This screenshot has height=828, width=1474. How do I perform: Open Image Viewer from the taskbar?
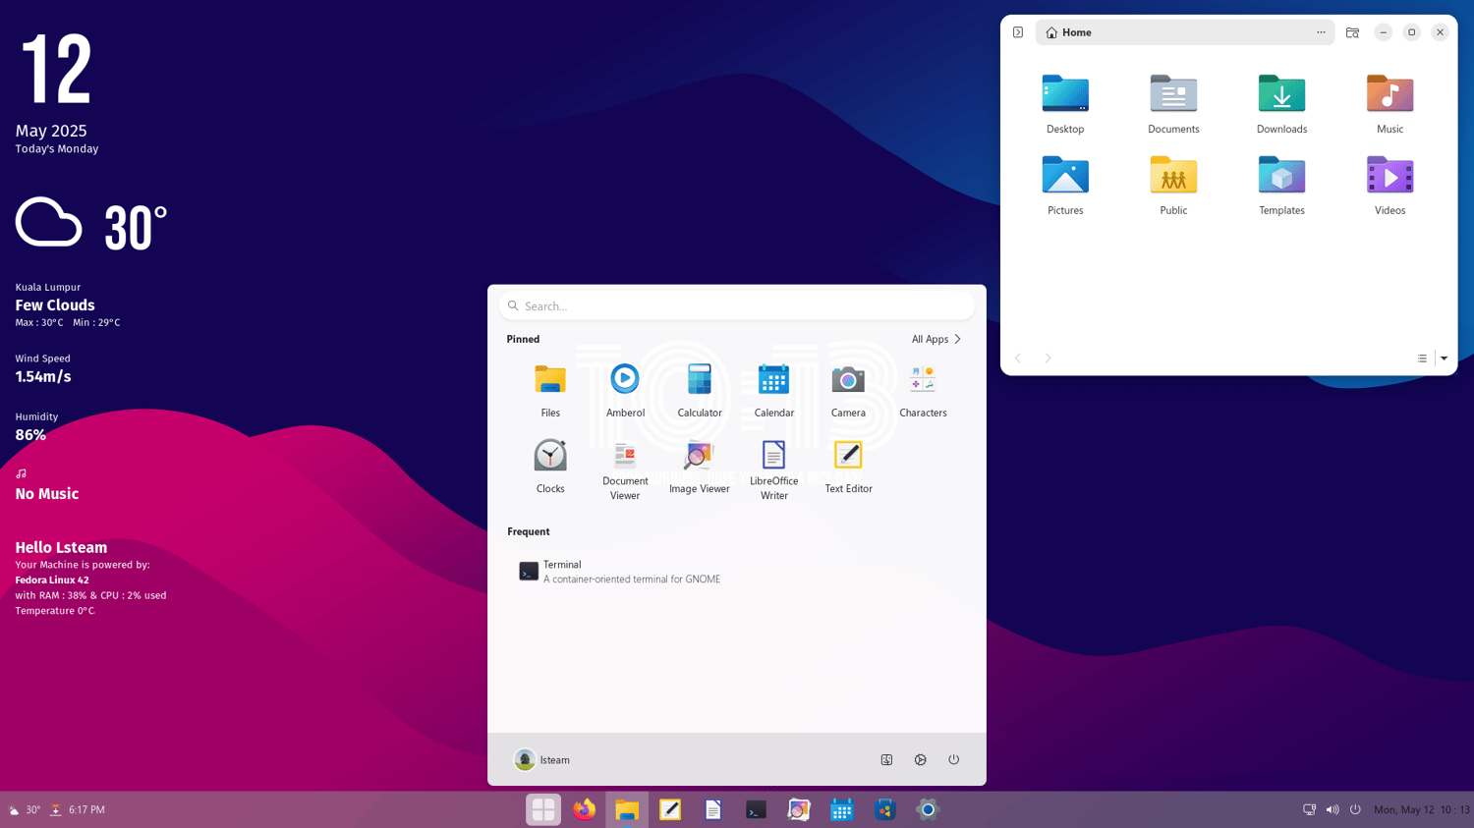click(x=799, y=809)
